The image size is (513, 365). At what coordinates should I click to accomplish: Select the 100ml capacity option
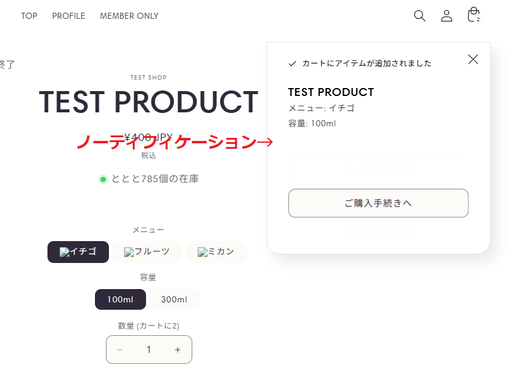(120, 299)
